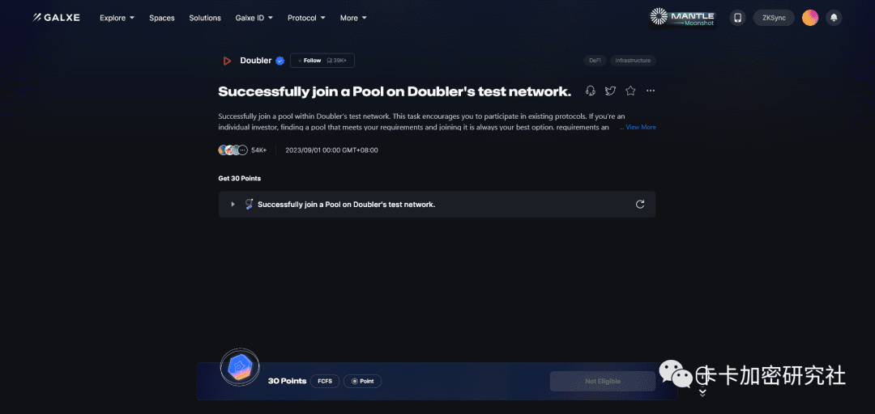This screenshot has height=414, width=875.
Task: Open the headset support icon
Action: point(591,91)
